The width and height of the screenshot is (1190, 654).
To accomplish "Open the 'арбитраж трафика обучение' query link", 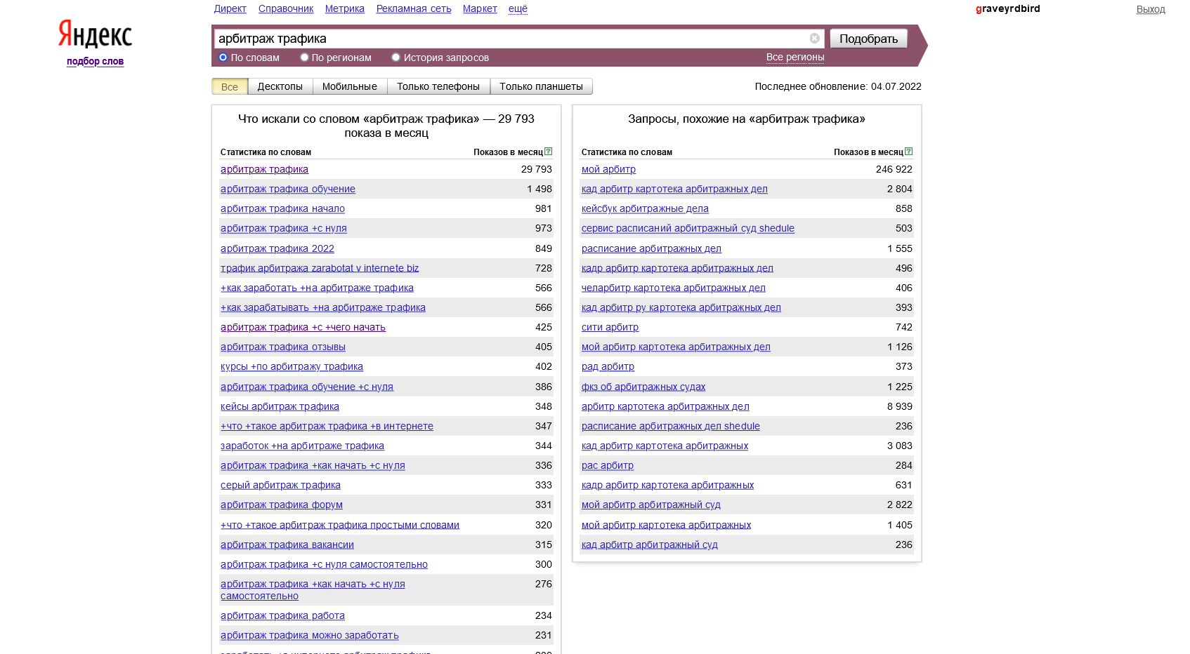I will pos(288,189).
